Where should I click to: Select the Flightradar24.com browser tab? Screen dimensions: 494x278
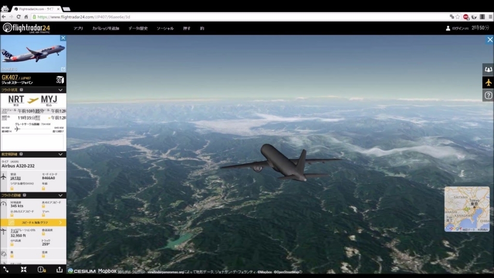[36, 9]
